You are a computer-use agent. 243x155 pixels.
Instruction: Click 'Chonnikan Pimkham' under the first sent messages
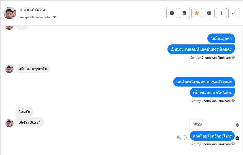(216, 58)
